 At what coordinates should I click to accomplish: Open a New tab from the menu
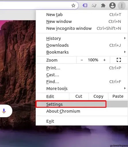[x=82, y=15]
